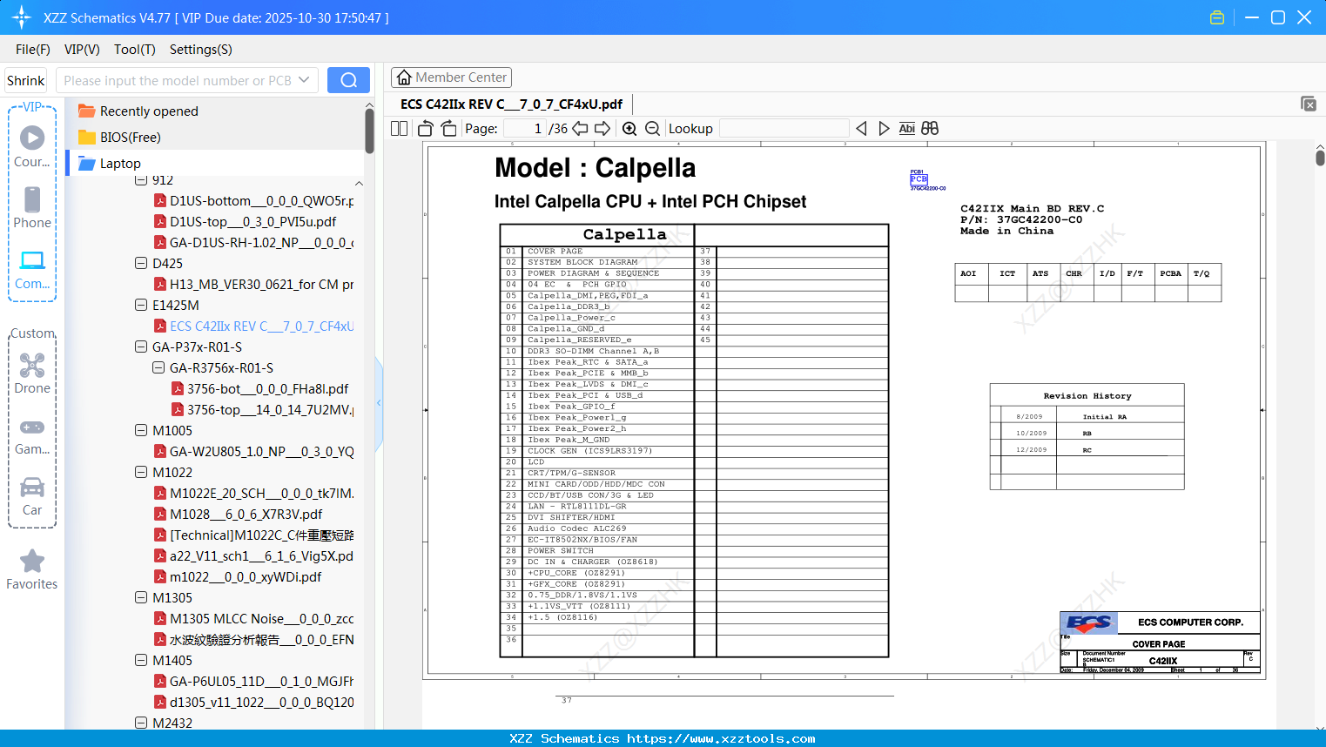Image resolution: width=1326 pixels, height=747 pixels.
Task: Go to the next page arrow
Action: (x=602, y=128)
